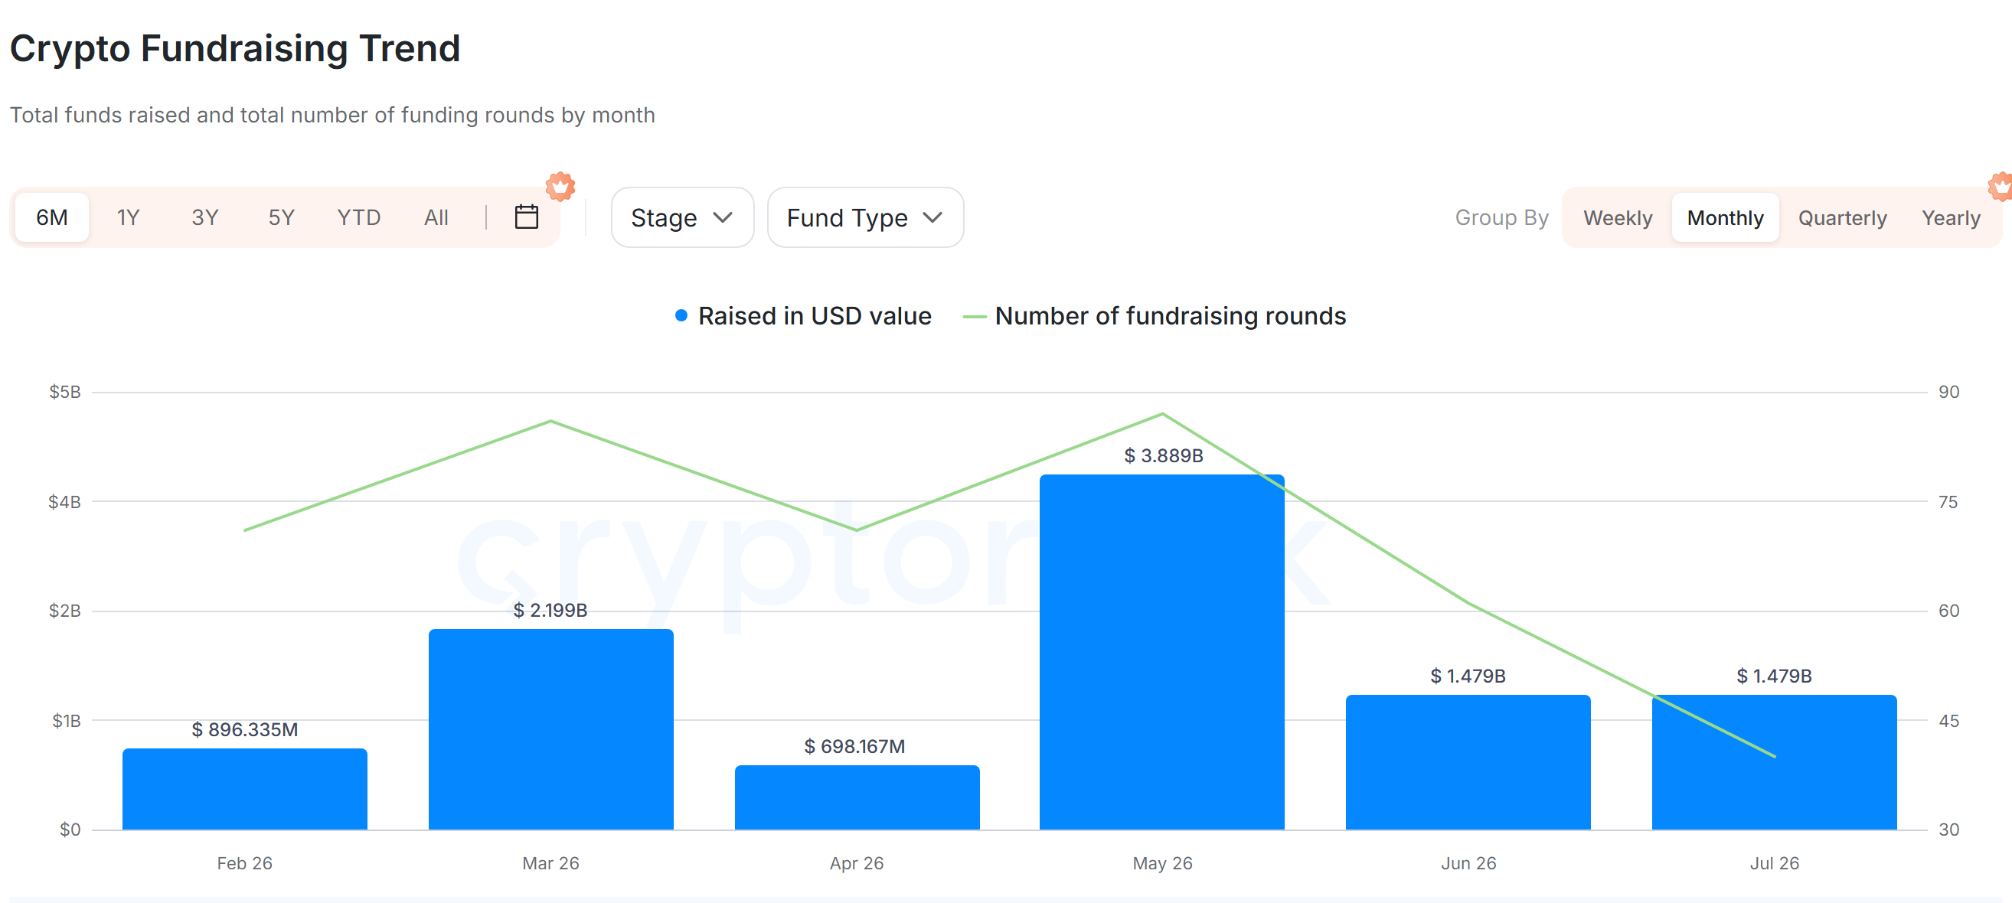Click the premium crown badge beside Yearly

tap(2001, 187)
